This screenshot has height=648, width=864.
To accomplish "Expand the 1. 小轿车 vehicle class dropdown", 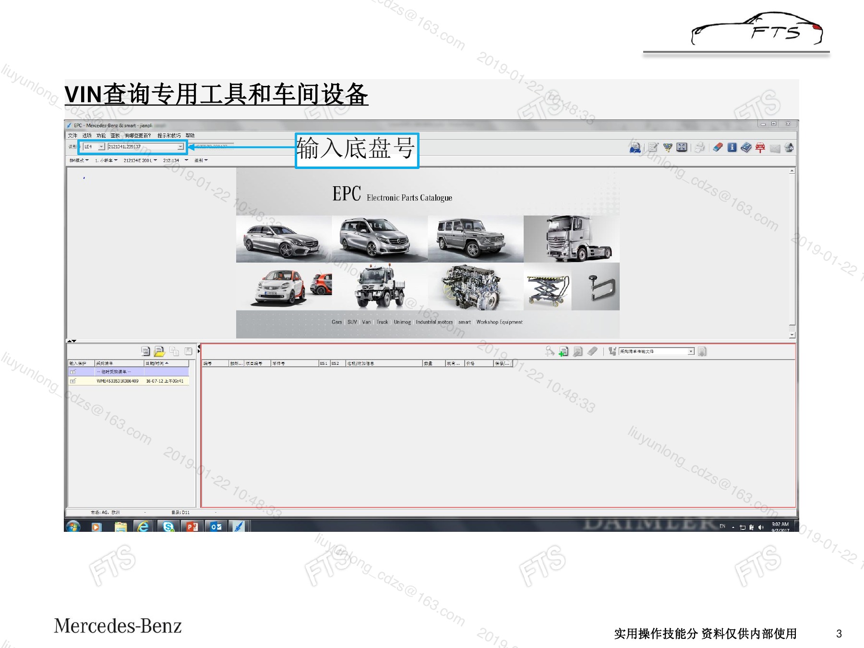I will click(x=106, y=160).
